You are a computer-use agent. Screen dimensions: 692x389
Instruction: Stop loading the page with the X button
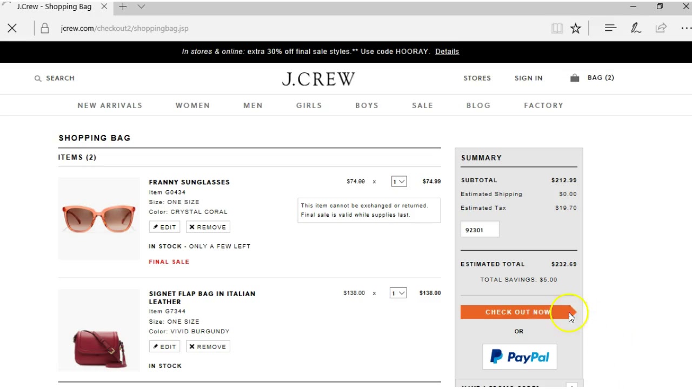pyautogui.click(x=12, y=28)
